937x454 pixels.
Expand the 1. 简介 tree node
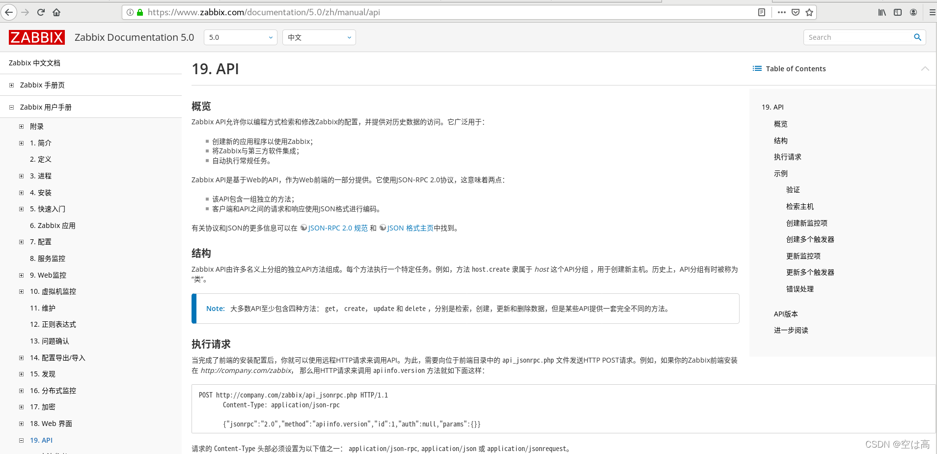(21, 143)
